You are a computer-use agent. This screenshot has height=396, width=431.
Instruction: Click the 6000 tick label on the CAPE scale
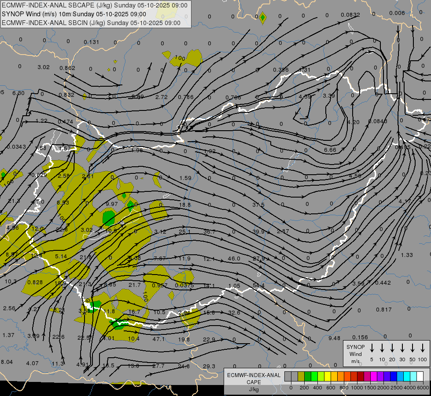tap(424, 388)
